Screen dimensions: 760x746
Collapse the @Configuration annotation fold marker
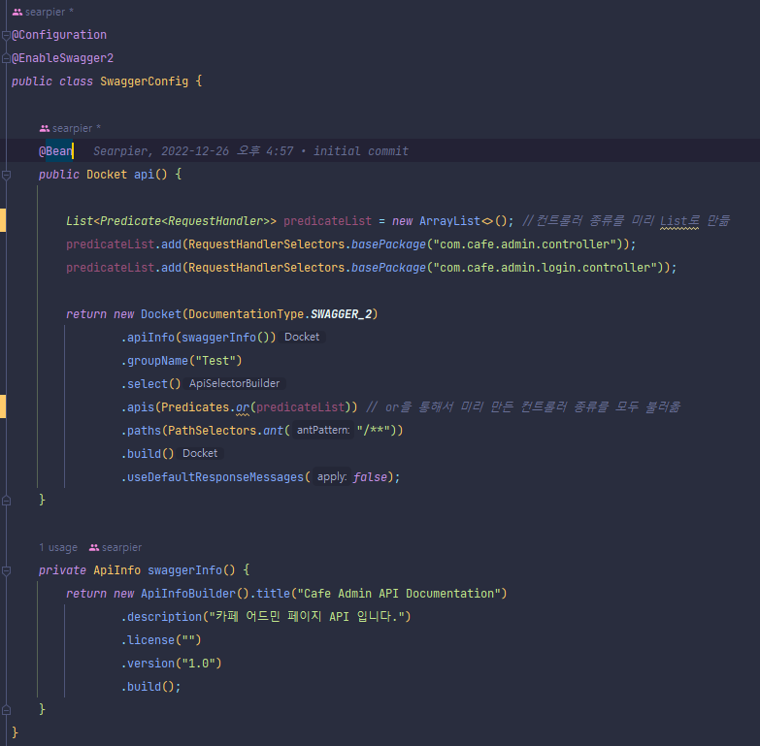[6, 35]
